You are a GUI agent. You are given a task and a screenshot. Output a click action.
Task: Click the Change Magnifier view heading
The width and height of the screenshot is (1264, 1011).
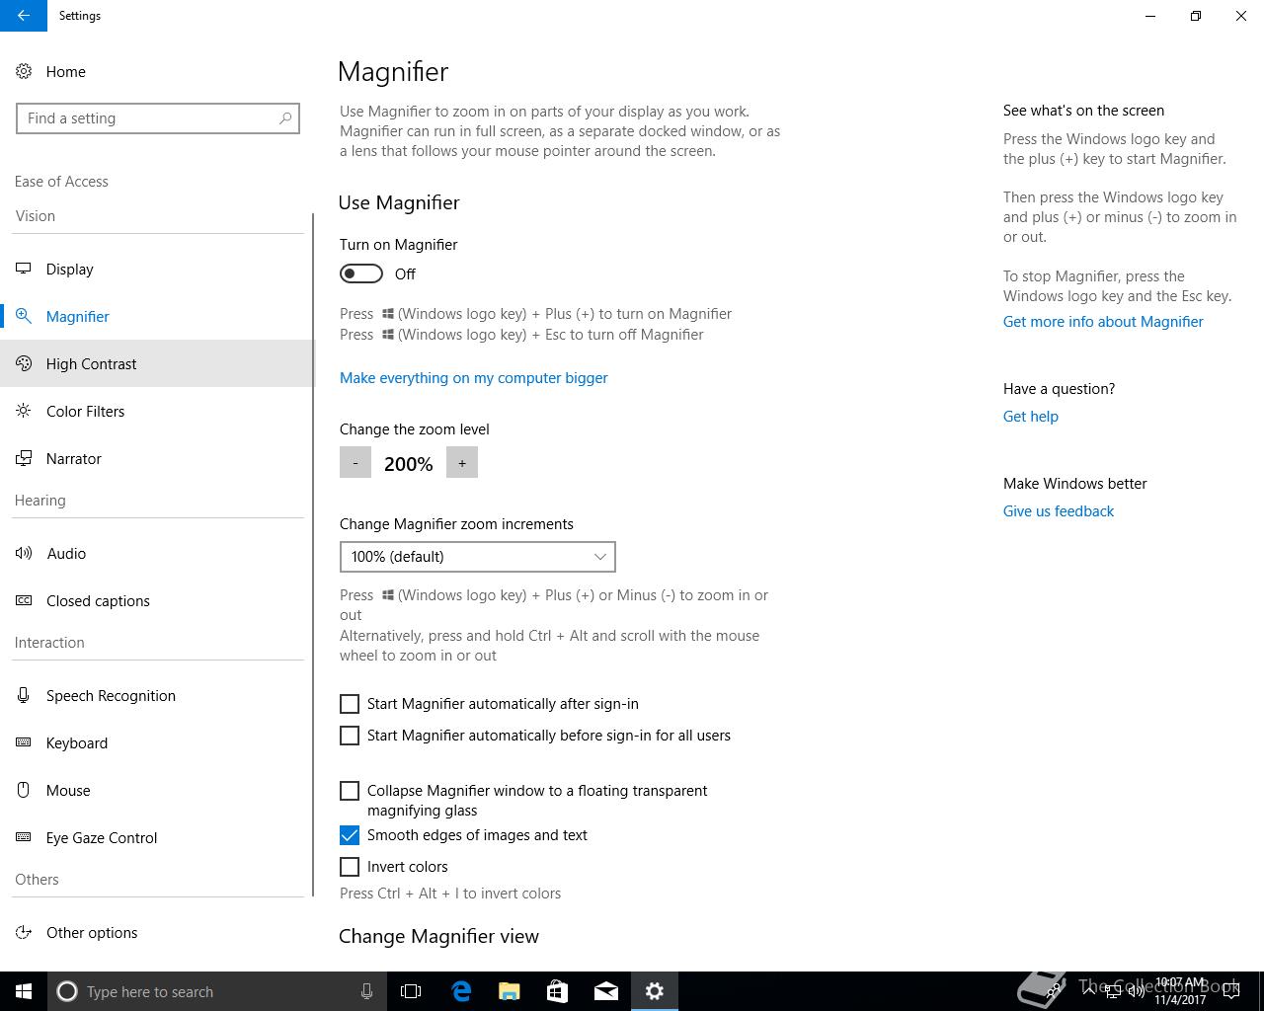pyautogui.click(x=439, y=936)
